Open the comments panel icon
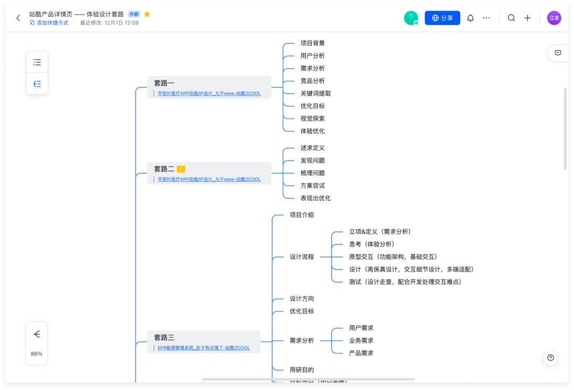The image size is (574, 390). [x=558, y=53]
